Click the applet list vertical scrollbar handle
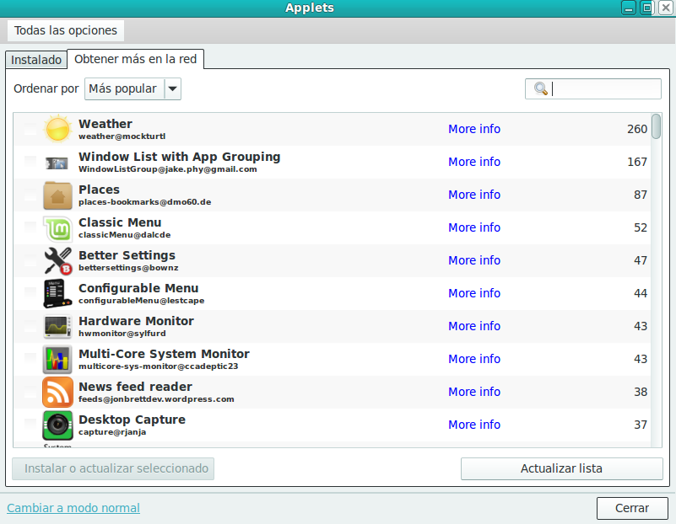 pyautogui.click(x=657, y=126)
